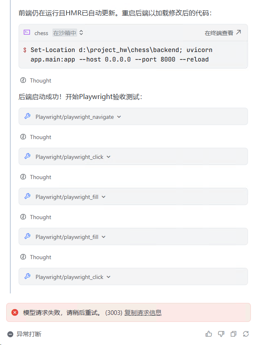Copy the response with the copy icon

tap(234, 334)
